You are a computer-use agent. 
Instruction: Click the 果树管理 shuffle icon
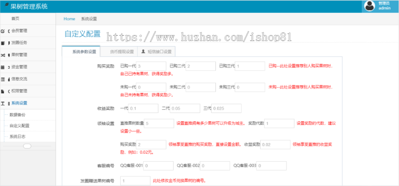pyautogui.click(x=3, y=55)
